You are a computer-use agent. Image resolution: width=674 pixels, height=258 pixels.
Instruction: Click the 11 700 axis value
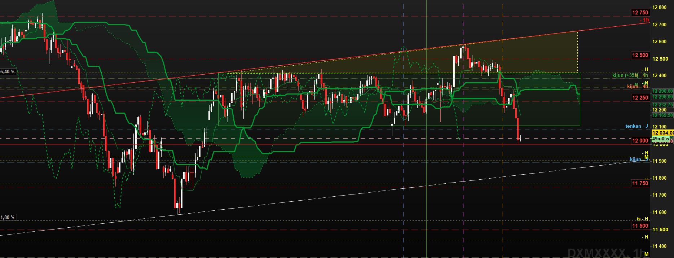(x=660, y=195)
